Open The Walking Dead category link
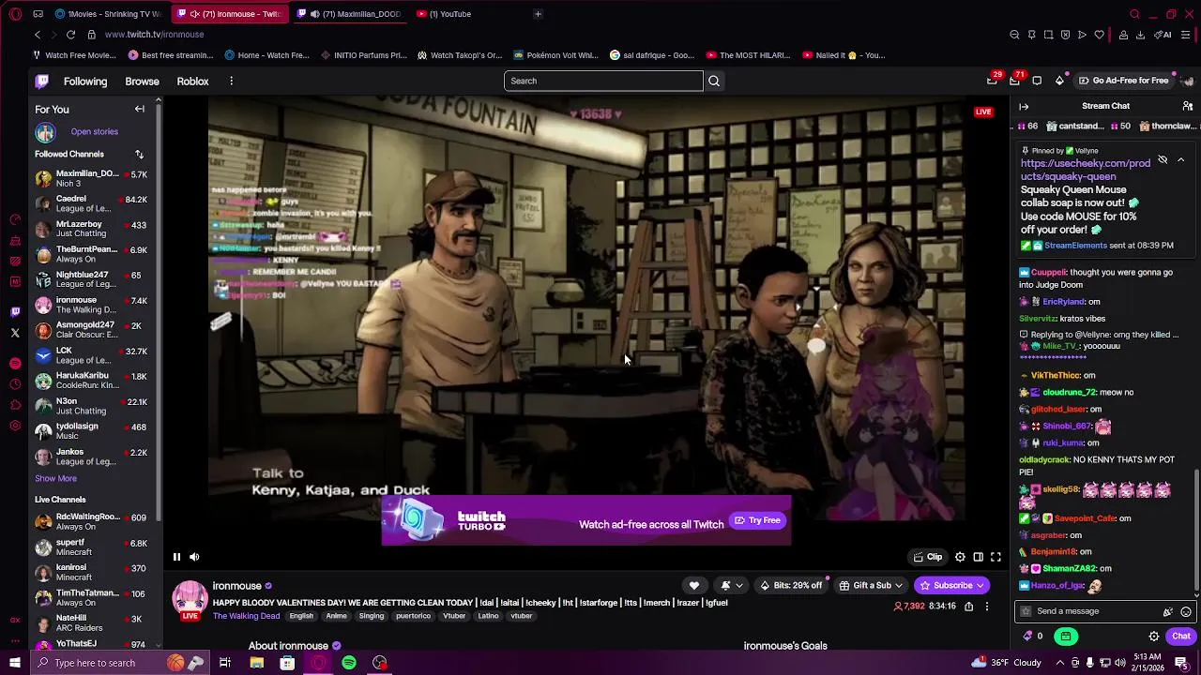The height and width of the screenshot is (675, 1201). [x=246, y=616]
